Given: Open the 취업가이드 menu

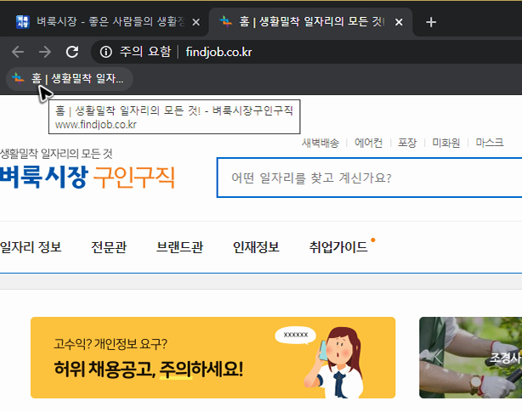Looking at the screenshot, I should 338,247.
